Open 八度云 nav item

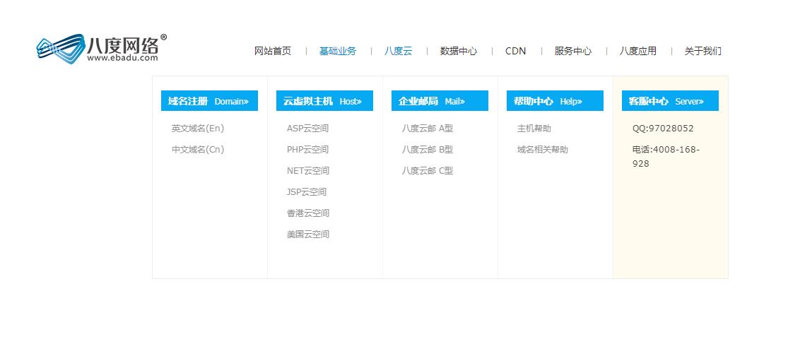[x=398, y=51]
